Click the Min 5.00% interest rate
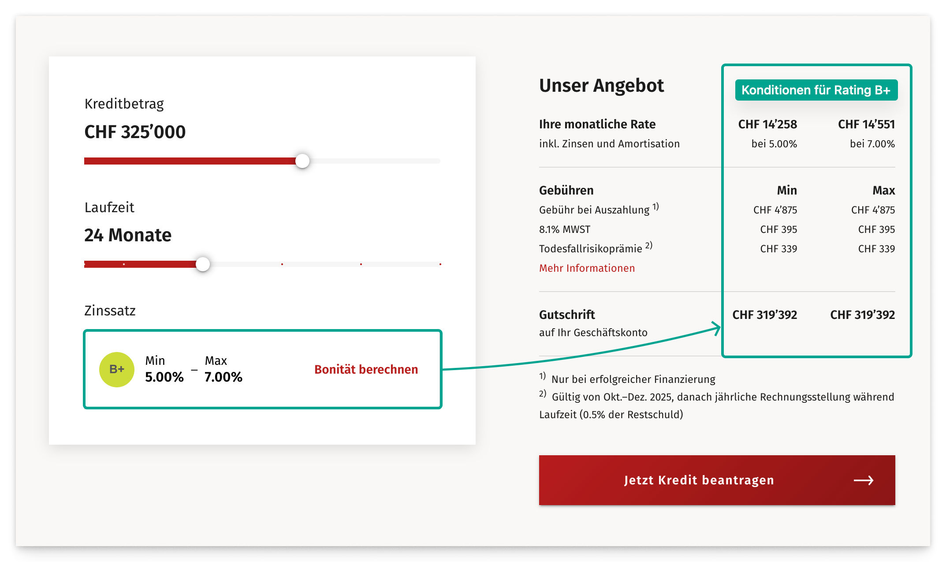 coord(164,377)
